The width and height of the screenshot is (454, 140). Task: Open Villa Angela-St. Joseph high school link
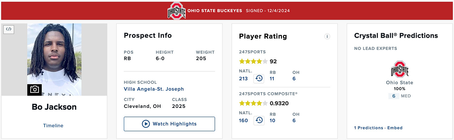point(154,89)
